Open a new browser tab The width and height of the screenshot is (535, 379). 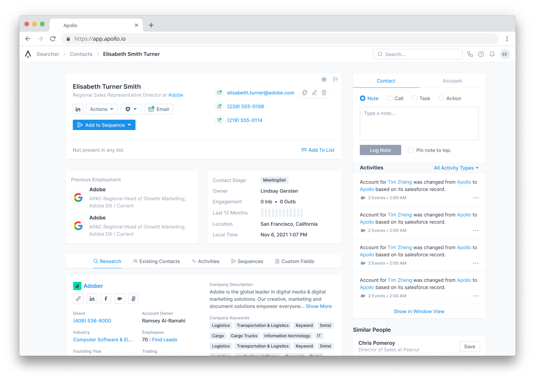pos(151,25)
